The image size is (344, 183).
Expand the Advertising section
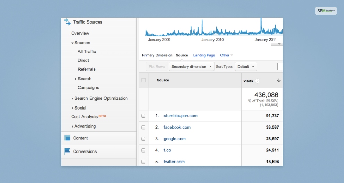coord(73,127)
